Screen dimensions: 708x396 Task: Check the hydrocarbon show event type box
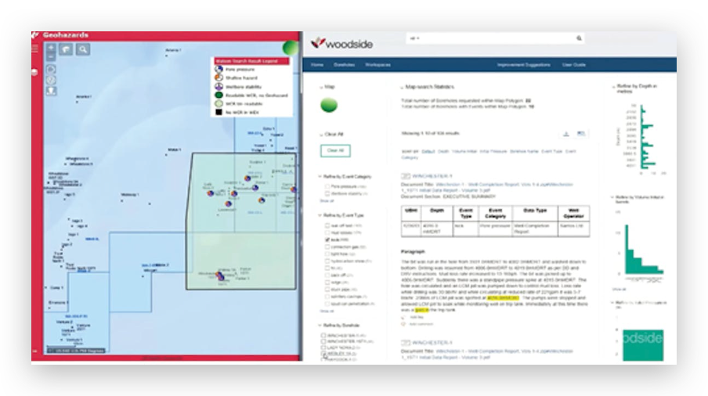[327, 261]
